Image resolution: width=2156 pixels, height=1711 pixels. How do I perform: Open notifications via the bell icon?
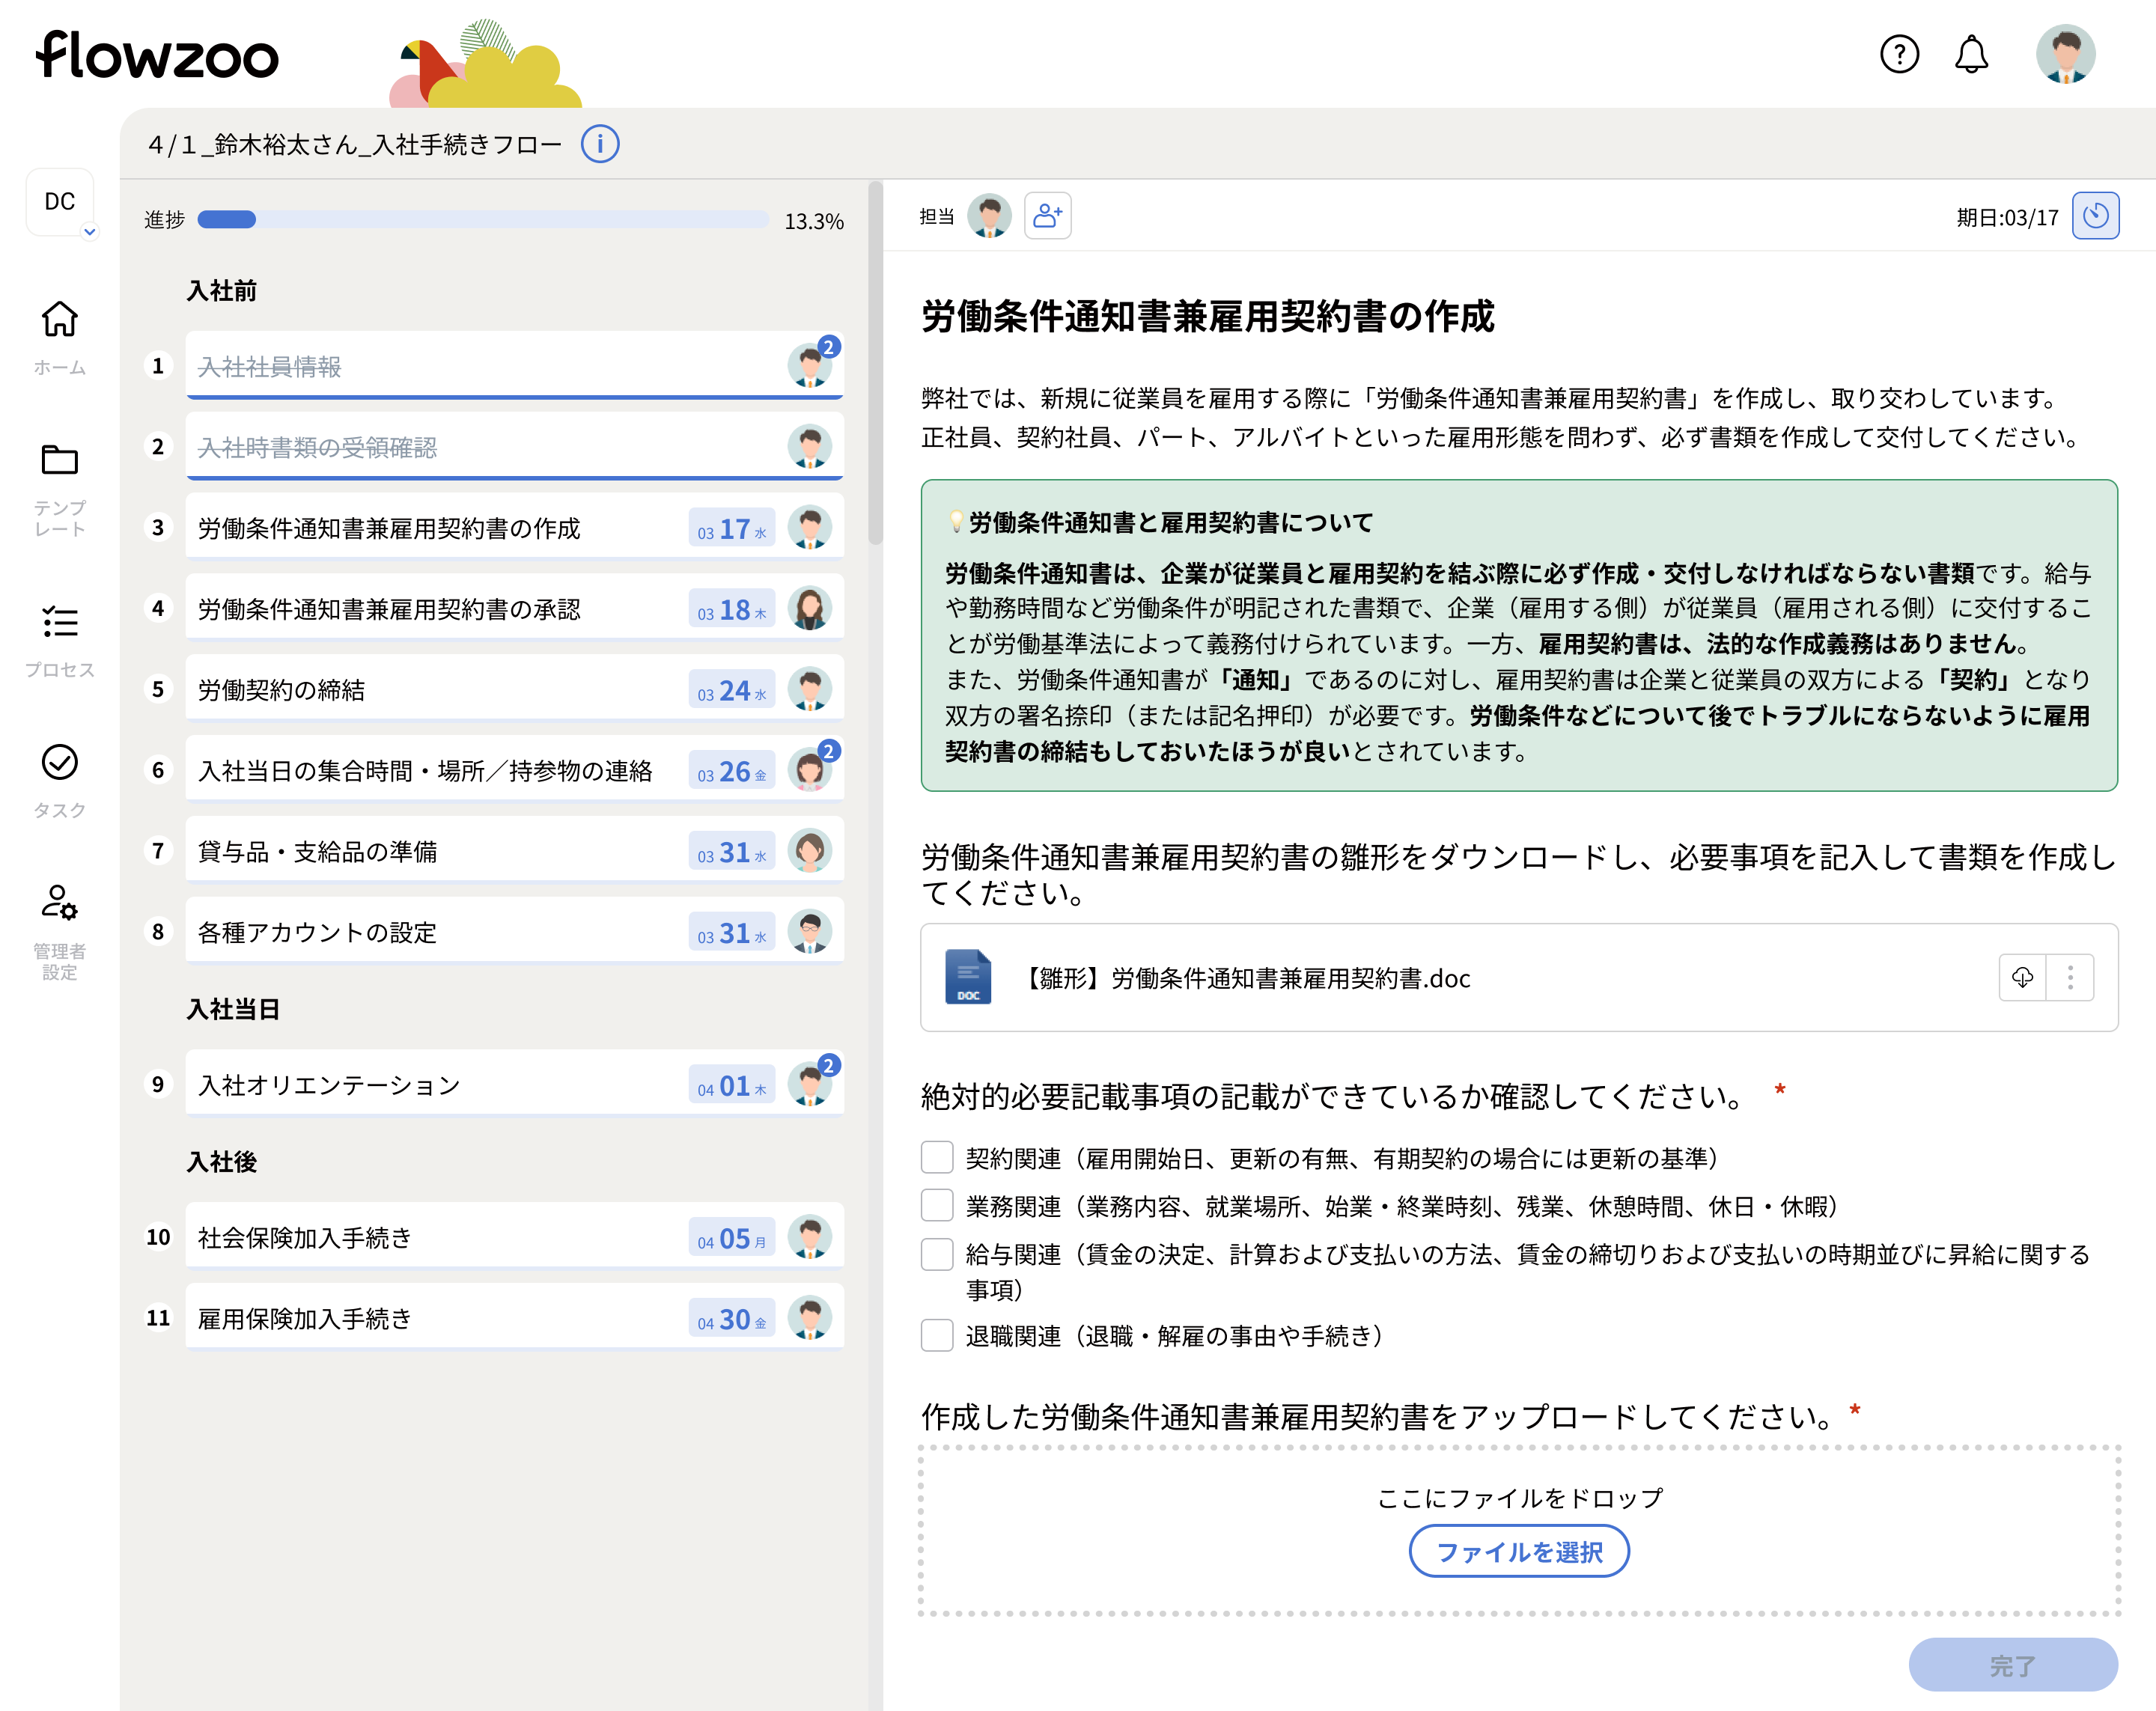pyautogui.click(x=1971, y=56)
